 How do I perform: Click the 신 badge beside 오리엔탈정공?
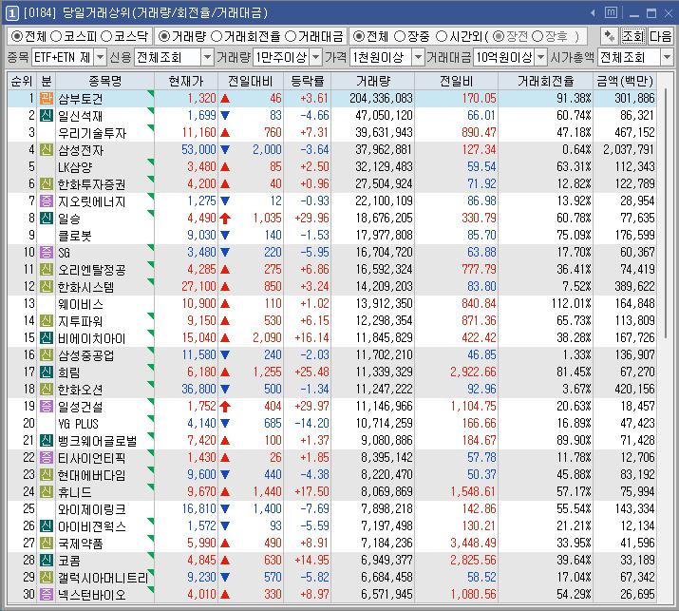click(47, 270)
